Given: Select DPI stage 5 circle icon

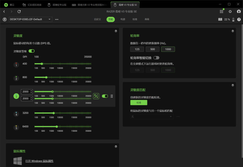Looking at the screenshot, I should click(16, 128).
